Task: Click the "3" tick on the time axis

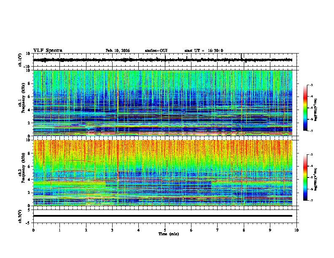Action: (112, 230)
